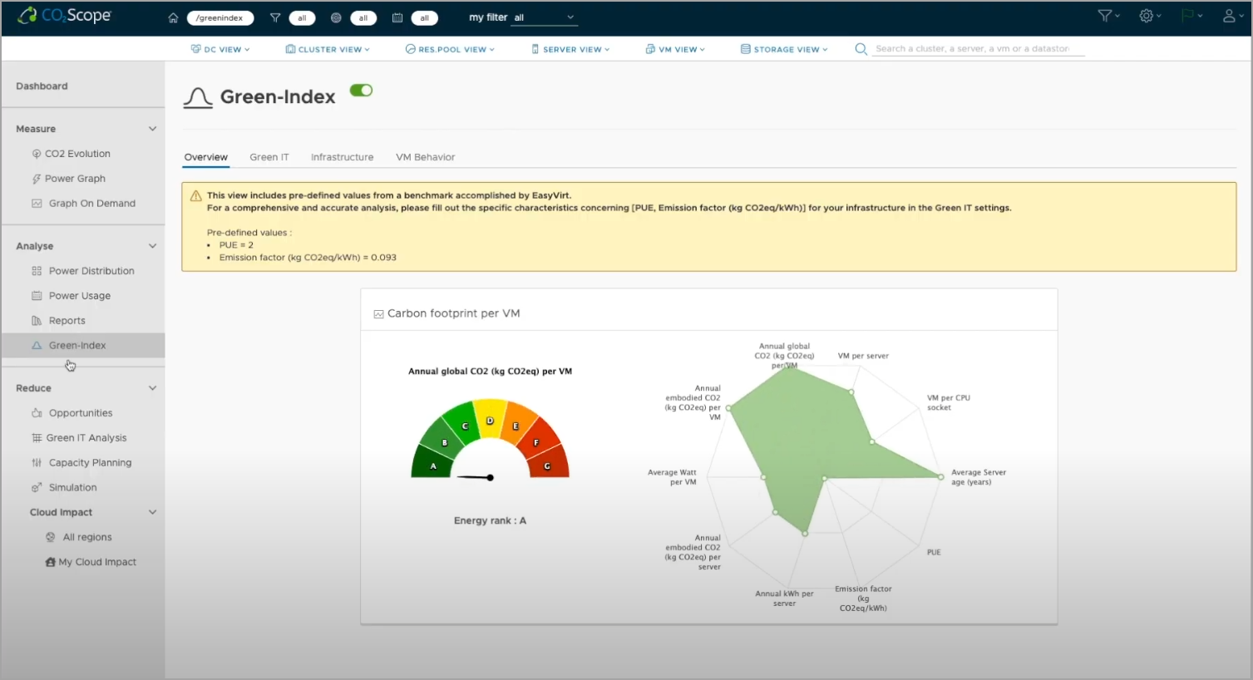Screen dimensions: 1253x680
Task: Collapse the Measure section
Action: (152, 129)
